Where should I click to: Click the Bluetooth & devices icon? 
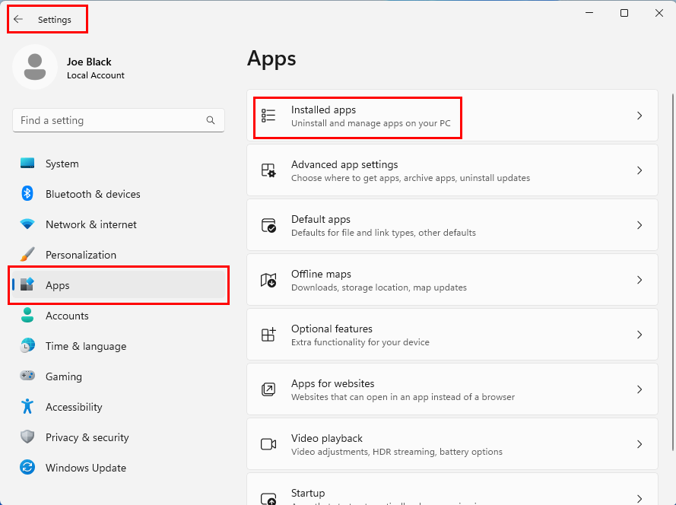click(27, 194)
